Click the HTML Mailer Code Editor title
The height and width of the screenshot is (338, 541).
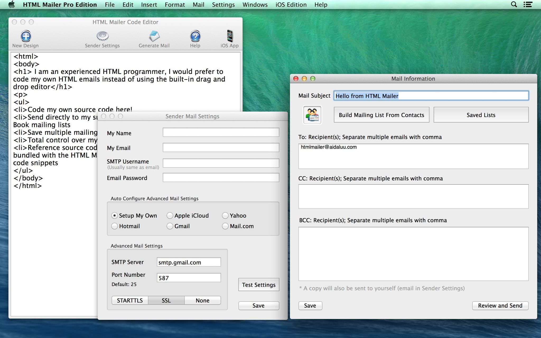(x=125, y=22)
